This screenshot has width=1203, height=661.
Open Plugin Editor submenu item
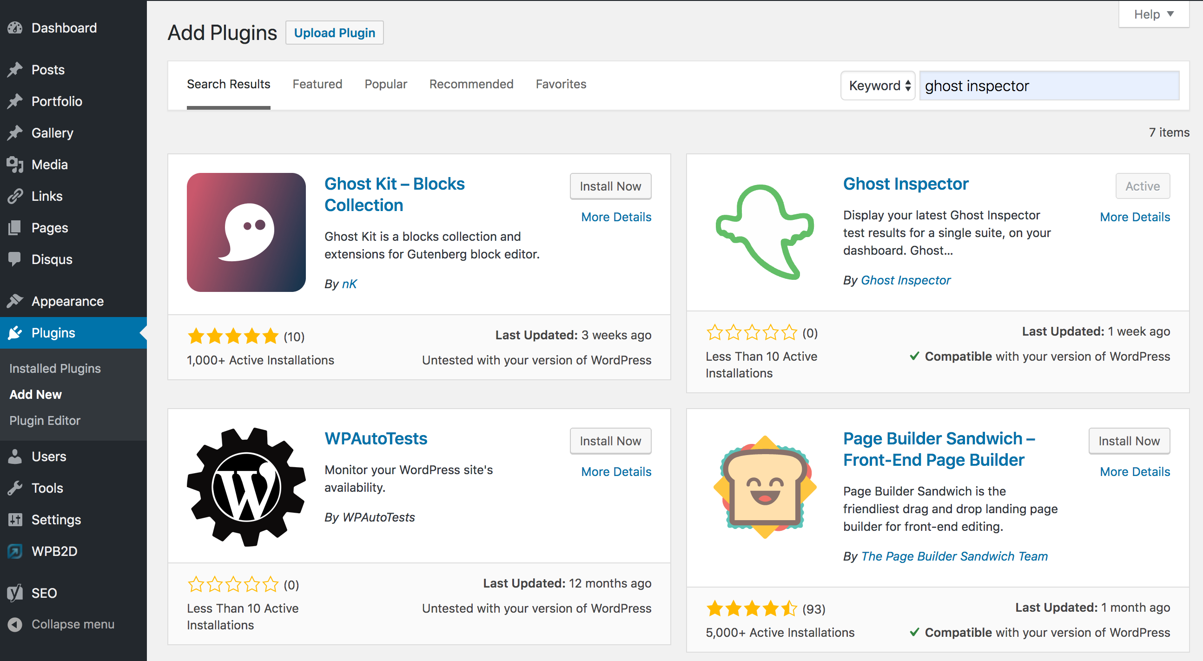pyautogui.click(x=45, y=421)
